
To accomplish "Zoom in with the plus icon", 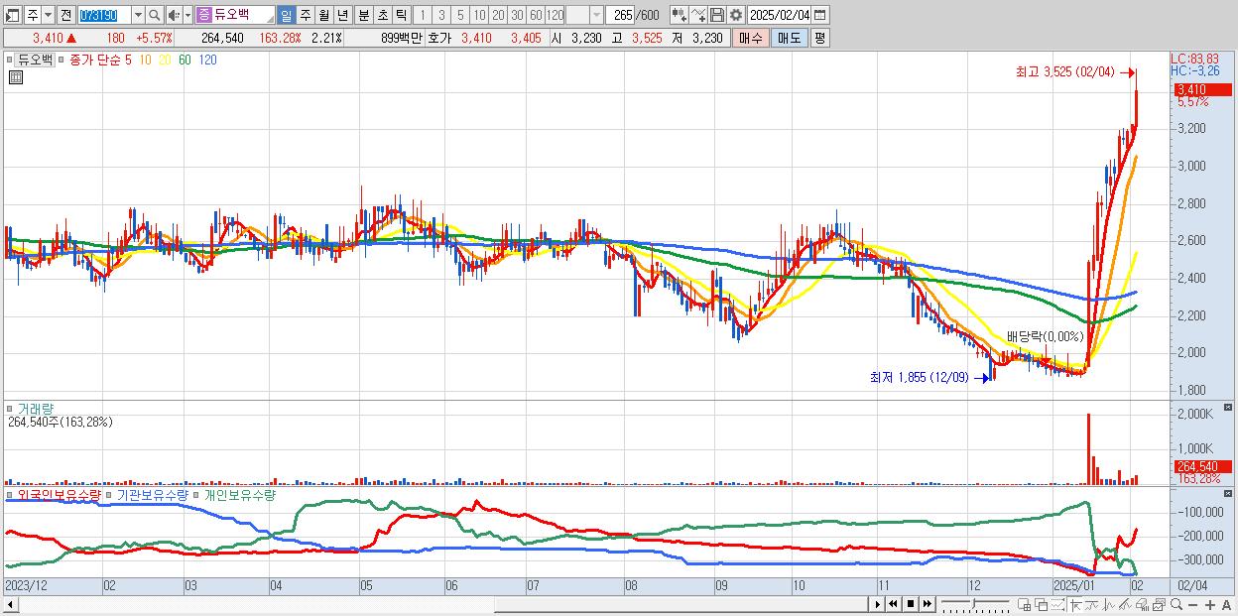I will click(1210, 604).
